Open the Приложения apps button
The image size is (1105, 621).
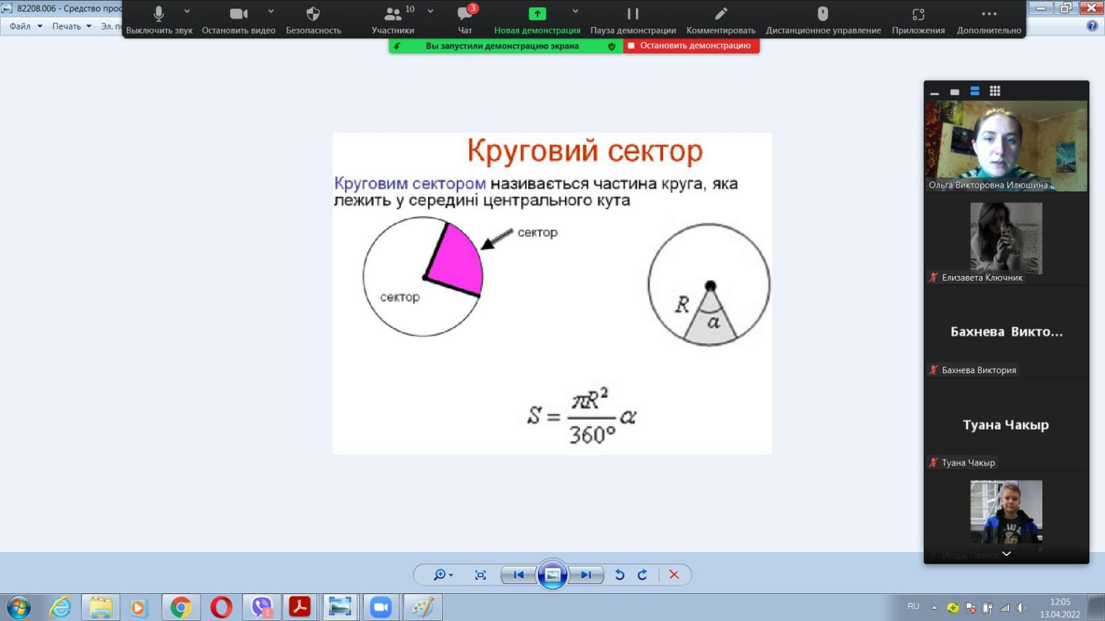click(x=918, y=19)
